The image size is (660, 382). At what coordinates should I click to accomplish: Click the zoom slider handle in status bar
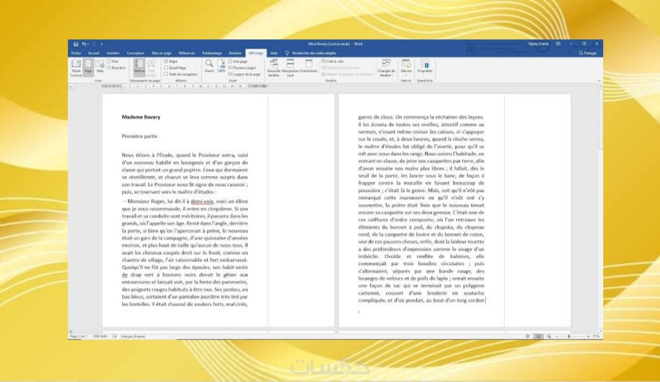pyautogui.click(x=569, y=336)
